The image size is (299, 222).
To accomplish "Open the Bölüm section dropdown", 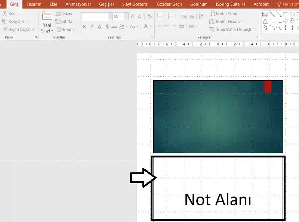I will pyautogui.click(x=67, y=29).
